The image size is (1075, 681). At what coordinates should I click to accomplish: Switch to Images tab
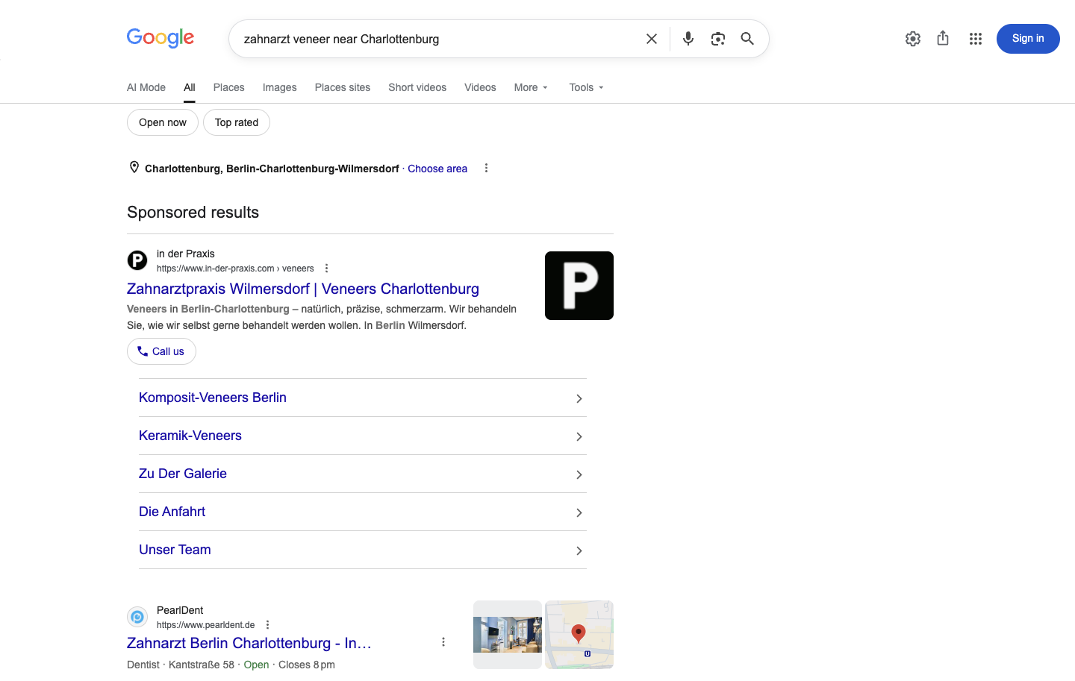pyautogui.click(x=280, y=87)
